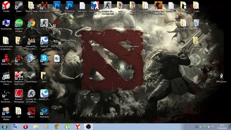Open the volume tray icon
Viewport: 231px width, 130px height.
(x=201, y=127)
